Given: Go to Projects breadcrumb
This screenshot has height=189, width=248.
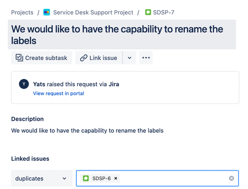Looking at the screenshot, I should point(22,12).
